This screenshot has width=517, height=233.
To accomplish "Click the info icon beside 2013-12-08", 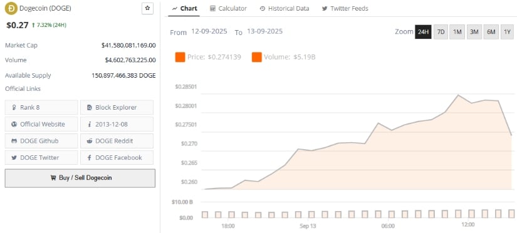I will click(90, 124).
